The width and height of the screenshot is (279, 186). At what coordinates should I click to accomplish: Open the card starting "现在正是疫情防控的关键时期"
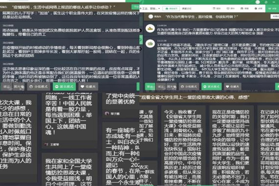231,145
